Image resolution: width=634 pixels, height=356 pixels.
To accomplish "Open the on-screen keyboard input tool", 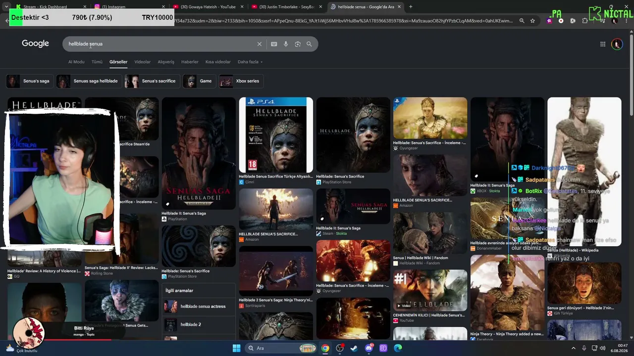I will click(274, 44).
